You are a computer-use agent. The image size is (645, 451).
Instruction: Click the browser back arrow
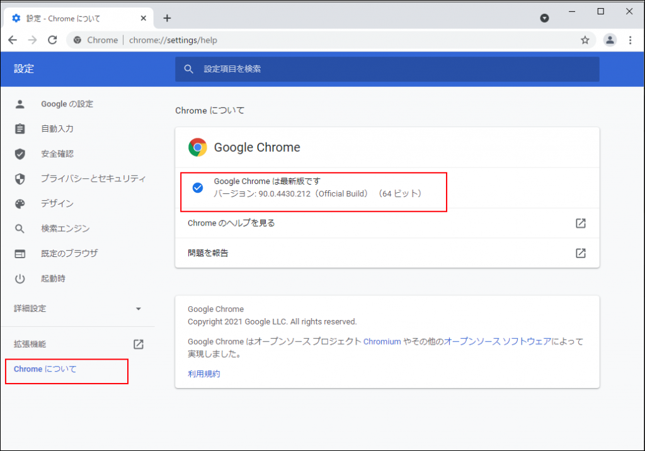[13, 40]
